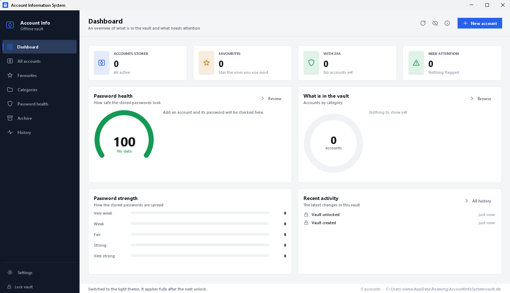
Task: Click the Vault created activity entry
Action: click(x=399, y=223)
